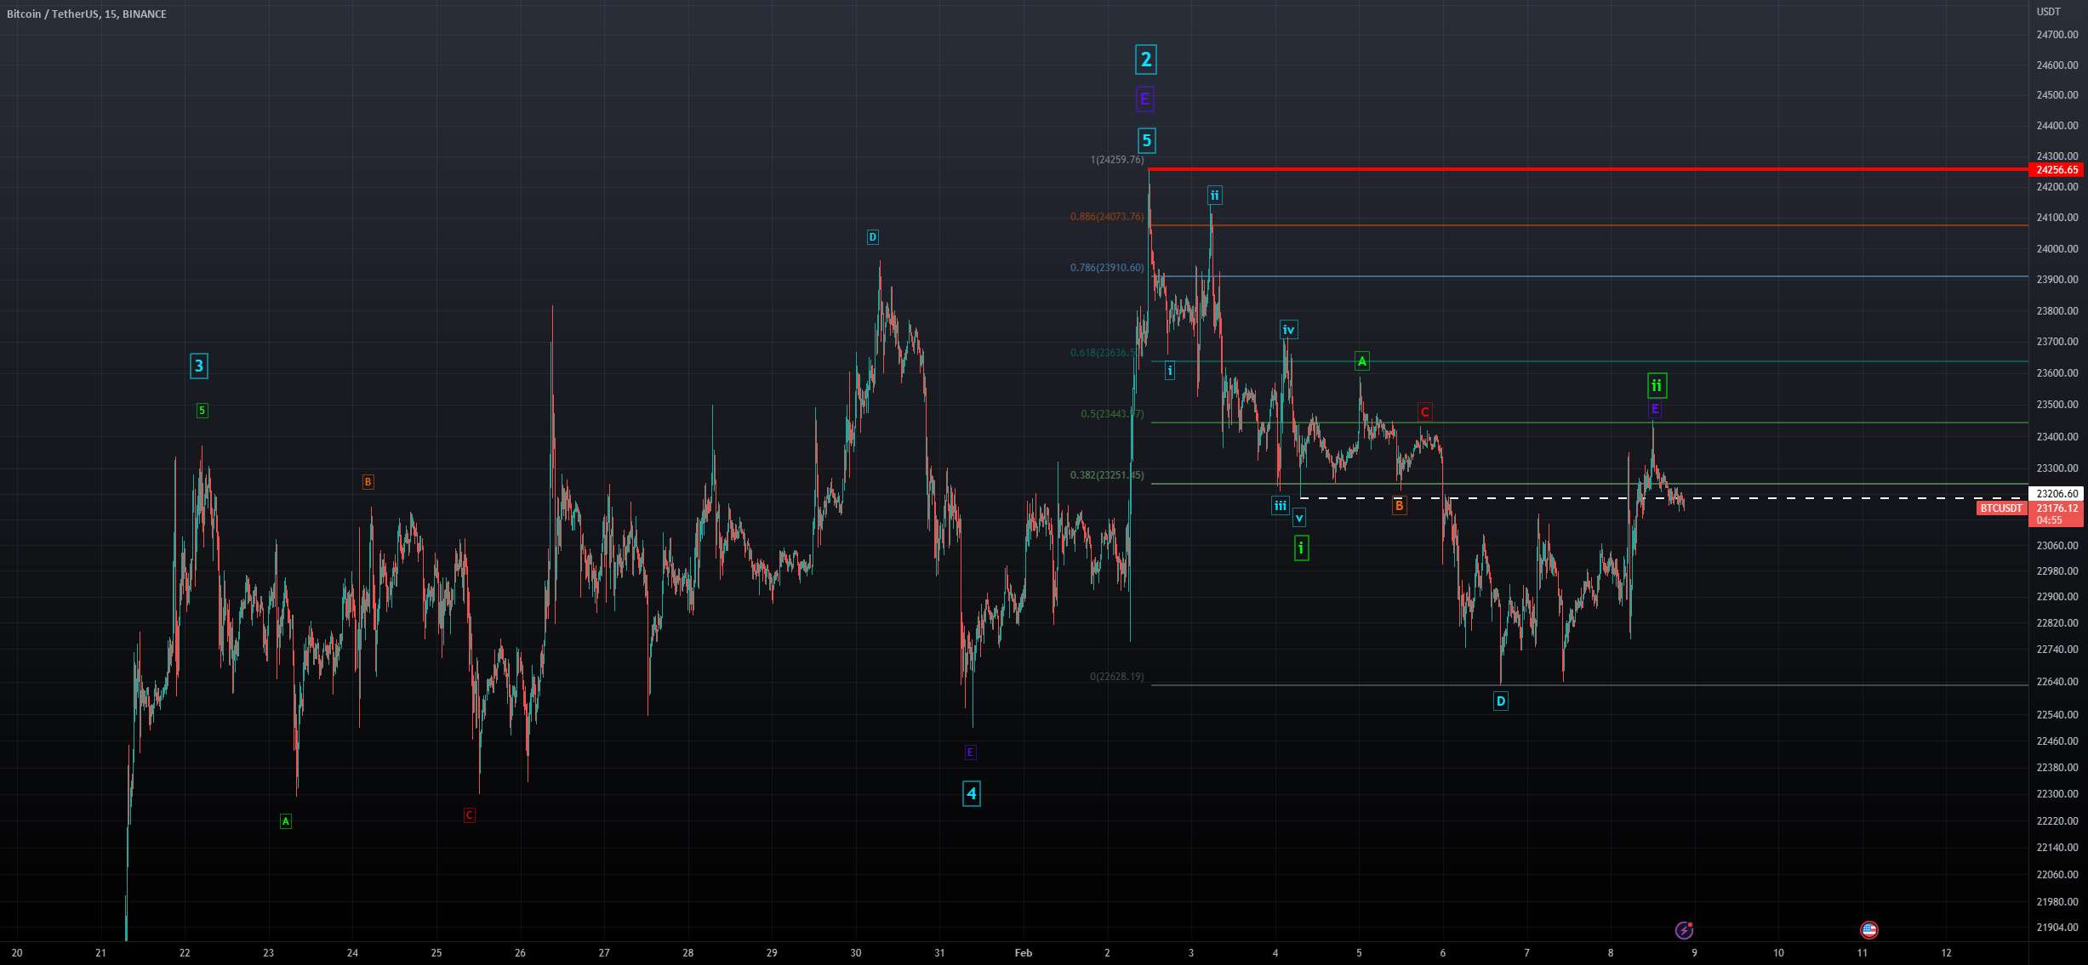This screenshot has height=965, width=2088.
Task: Select the green wave ii label
Action: (x=1657, y=386)
